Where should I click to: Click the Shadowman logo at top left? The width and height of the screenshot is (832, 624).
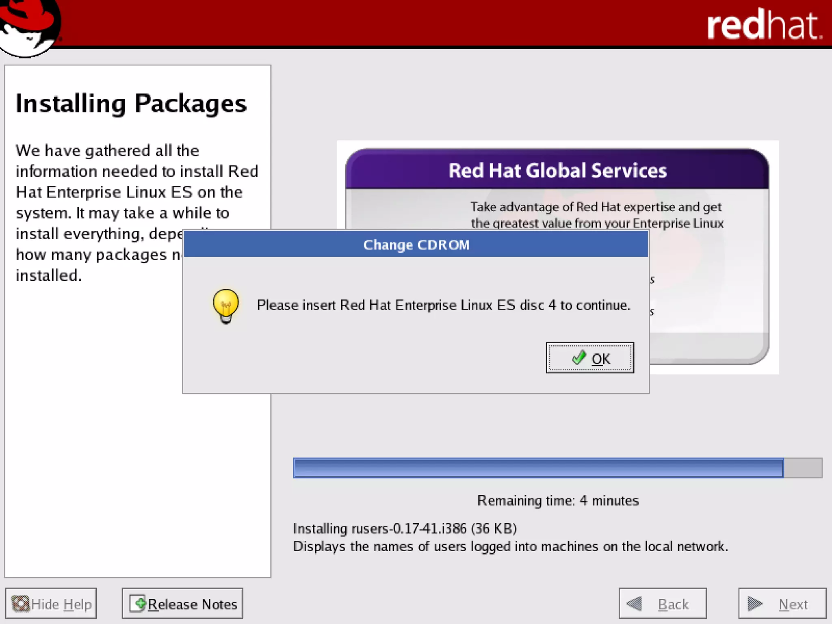point(29,28)
